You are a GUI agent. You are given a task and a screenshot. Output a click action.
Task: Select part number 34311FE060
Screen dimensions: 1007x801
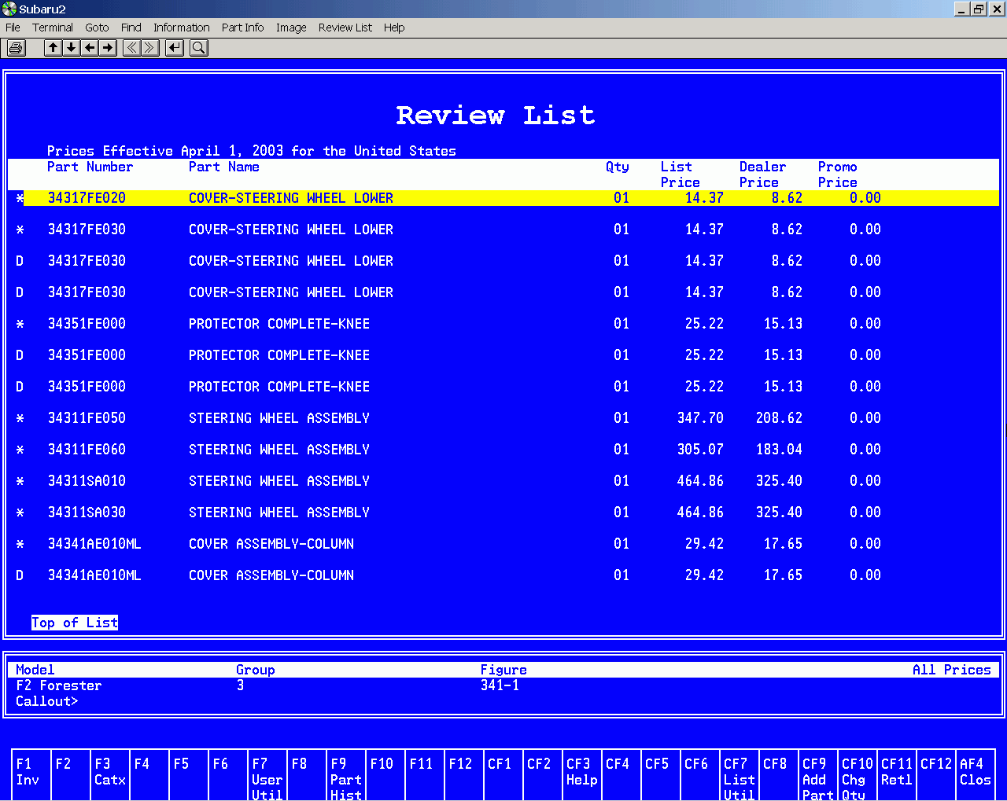pyautogui.click(x=87, y=450)
